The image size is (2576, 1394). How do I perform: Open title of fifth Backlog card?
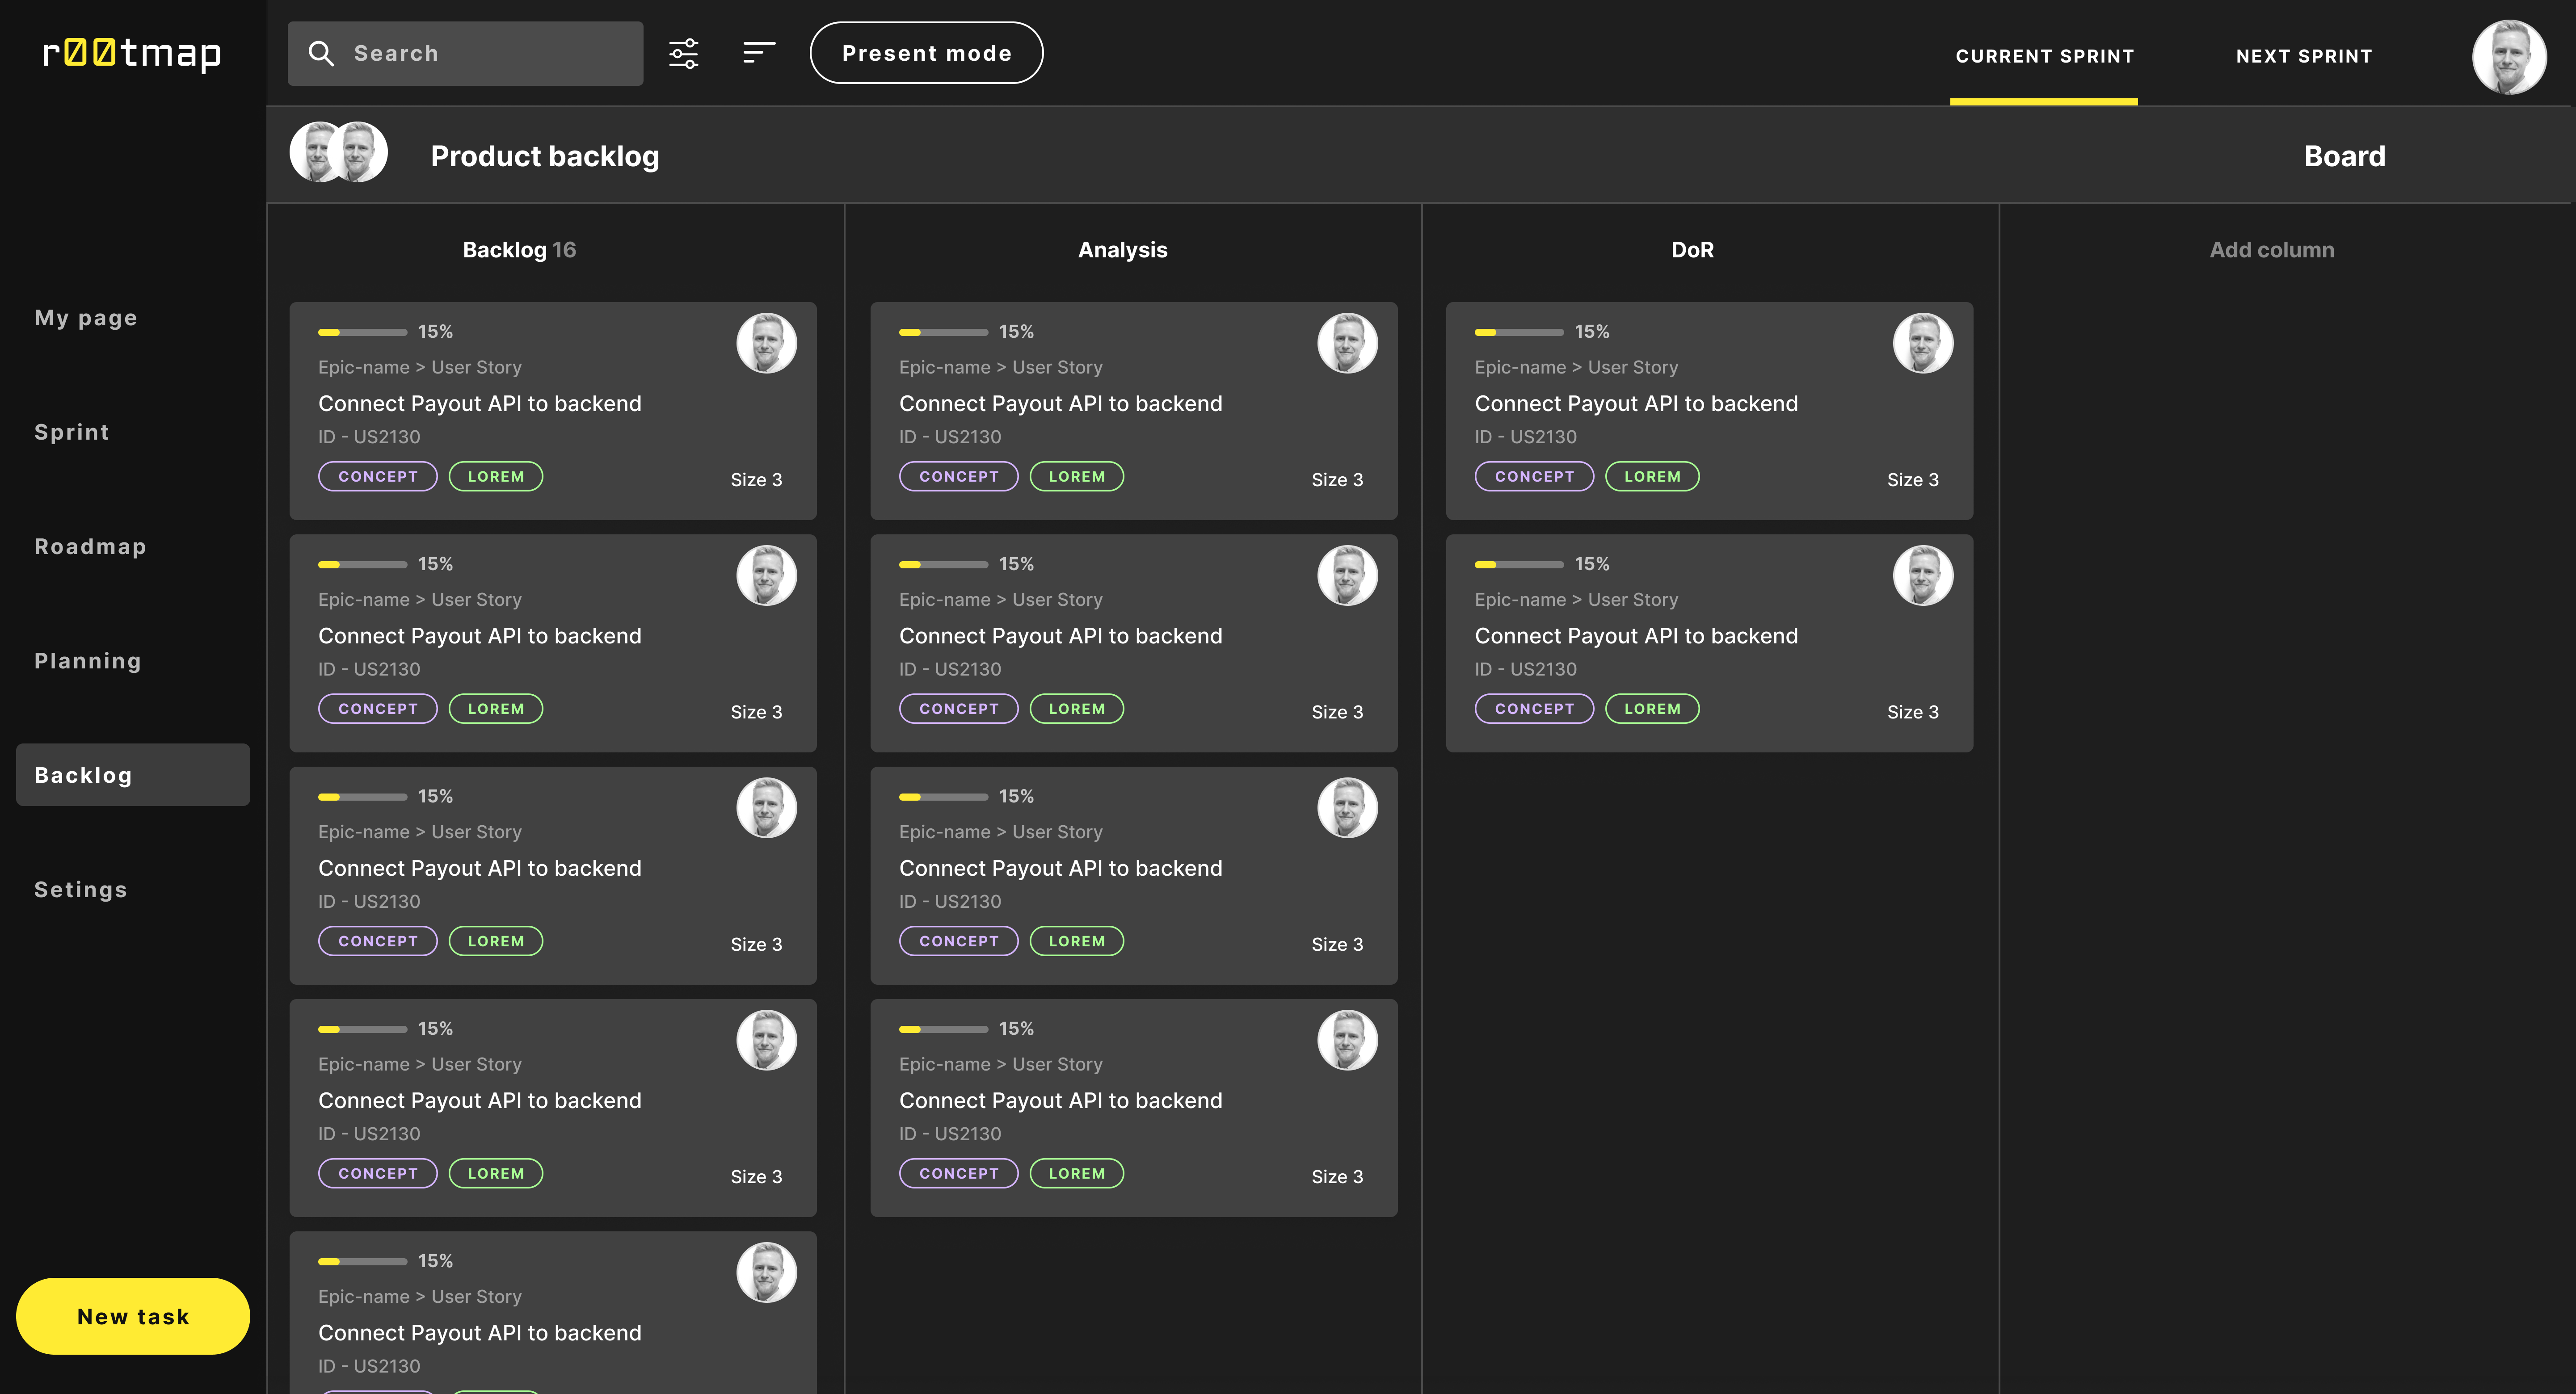point(480,1333)
